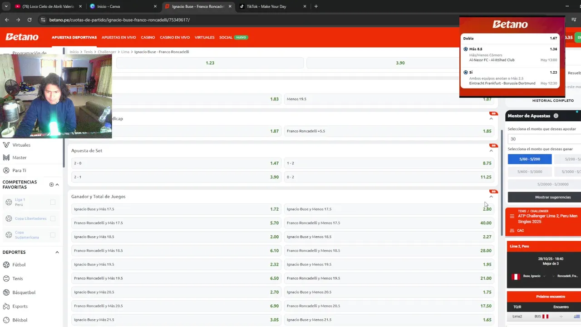Open Historial Completo link
Image resolution: width=581 pixels, height=327 pixels.
[553, 100]
